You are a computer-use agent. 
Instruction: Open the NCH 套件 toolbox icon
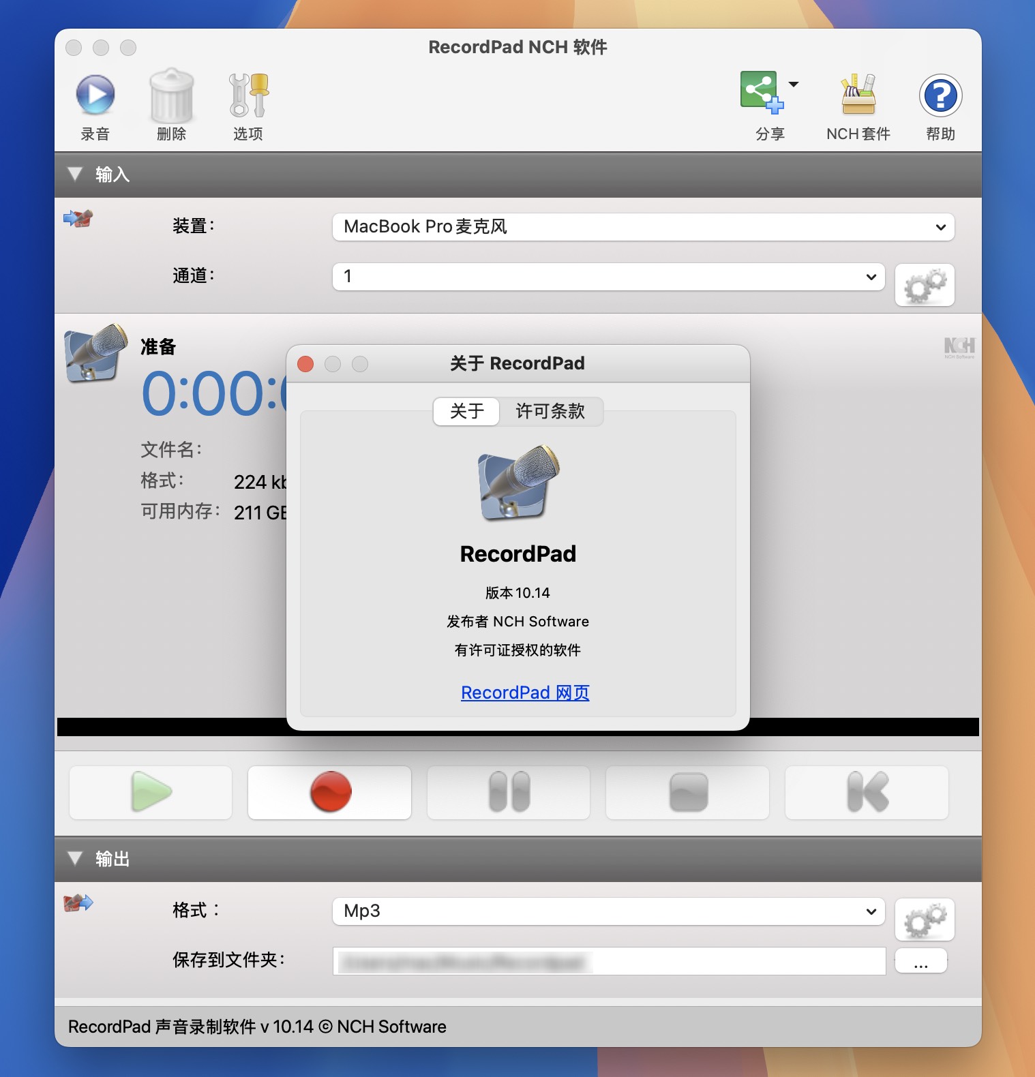point(858,94)
